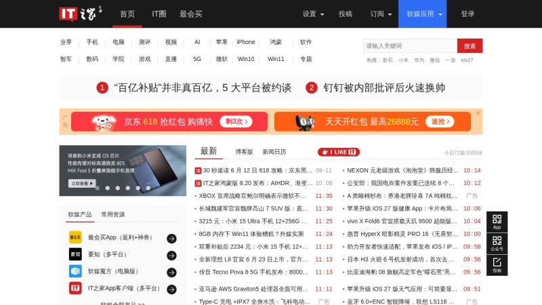Viewport: 542px width, 305px height.
Task: Open the 鸿蒙 category link
Action: [x=276, y=42]
